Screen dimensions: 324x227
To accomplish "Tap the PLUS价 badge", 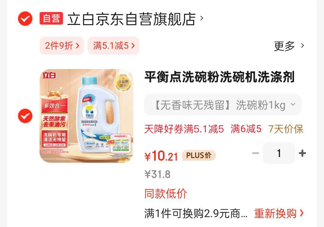I will pyautogui.click(x=199, y=155).
